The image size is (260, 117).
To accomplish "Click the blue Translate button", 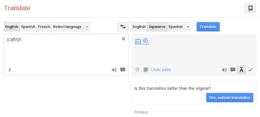I will [x=208, y=27].
